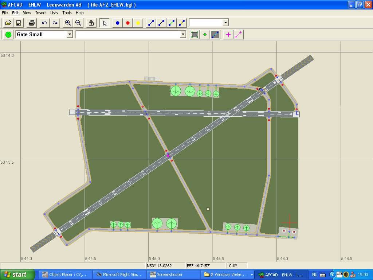This screenshot has width=373, height=280.
Task: Save the airport file with the disk icon
Action: pos(19,23)
